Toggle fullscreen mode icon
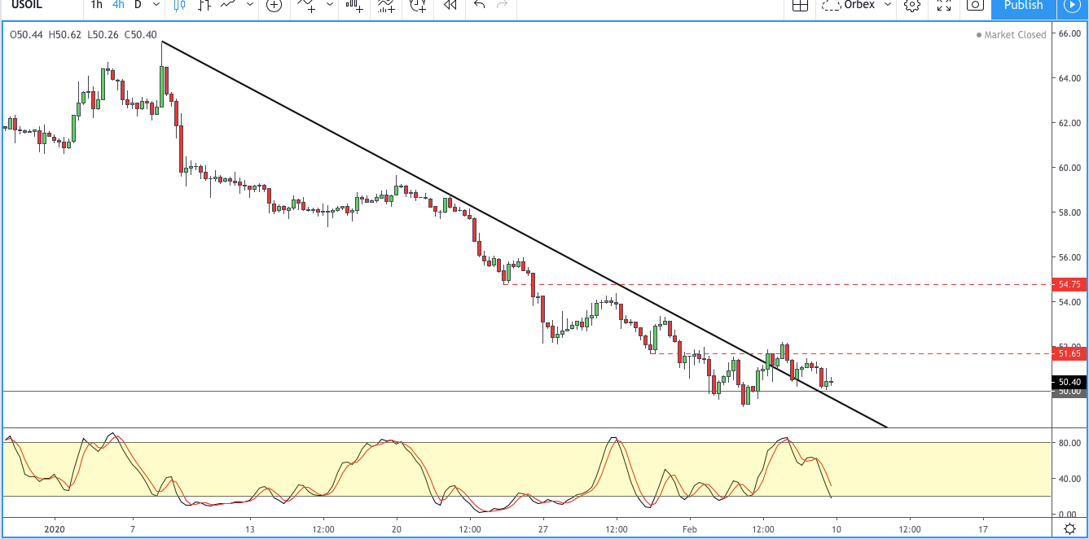Image resolution: width=1089 pixels, height=539 pixels. (x=944, y=5)
